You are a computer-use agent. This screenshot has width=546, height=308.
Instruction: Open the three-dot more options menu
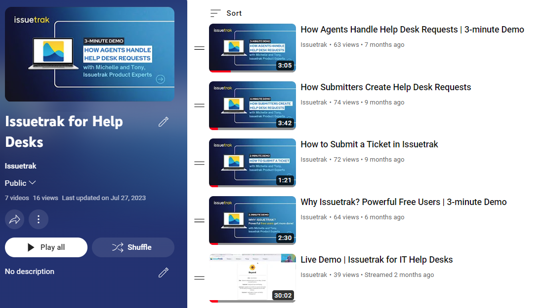tap(39, 219)
